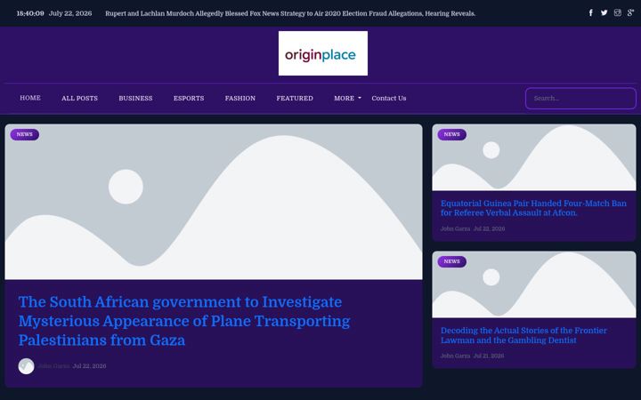Click Jul 22, 2026 on Equatorial Guinea card
This screenshot has height=400, width=641.
click(x=489, y=228)
